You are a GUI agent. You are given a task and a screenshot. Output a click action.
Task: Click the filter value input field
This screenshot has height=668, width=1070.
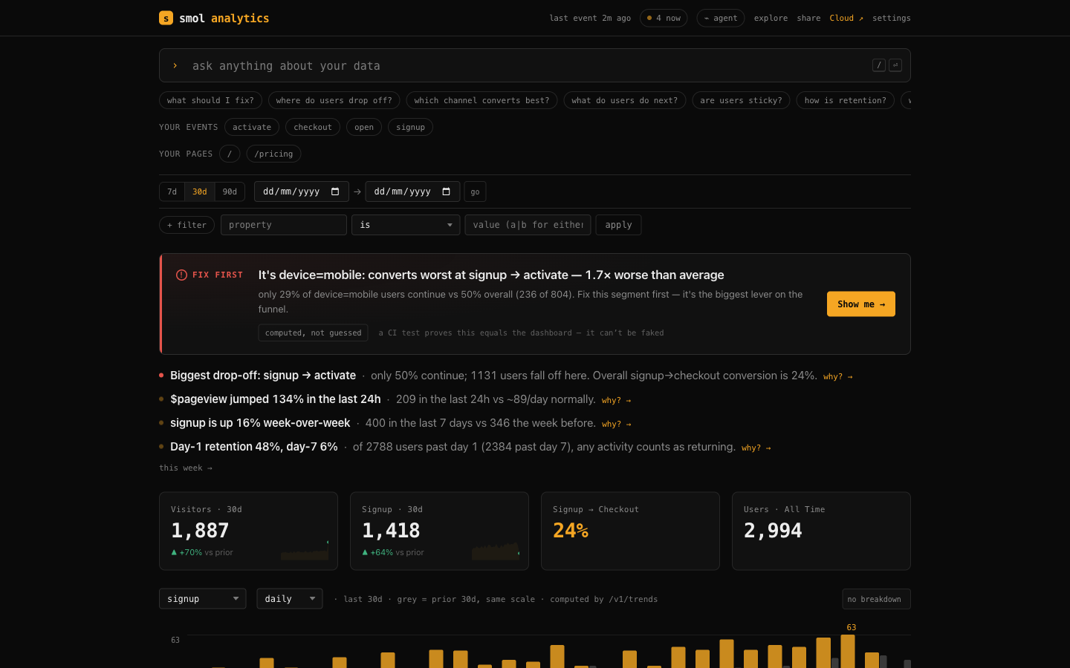[x=528, y=225]
